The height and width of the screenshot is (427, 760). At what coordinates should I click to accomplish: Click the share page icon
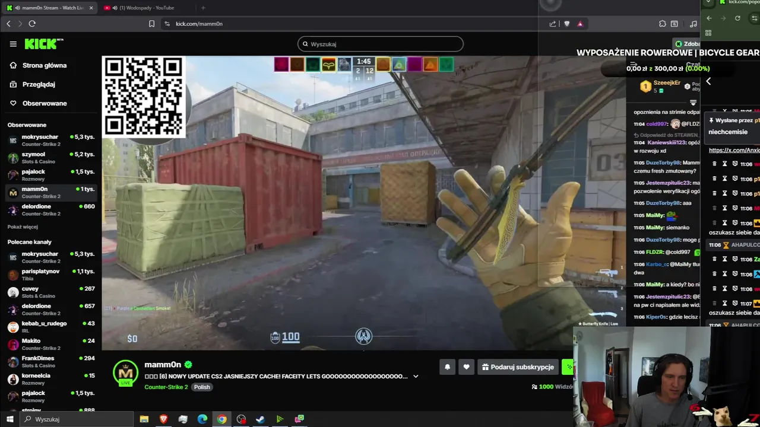coord(553,24)
